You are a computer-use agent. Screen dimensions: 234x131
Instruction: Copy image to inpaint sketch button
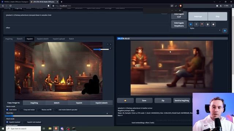pyautogui.click(x=102, y=103)
